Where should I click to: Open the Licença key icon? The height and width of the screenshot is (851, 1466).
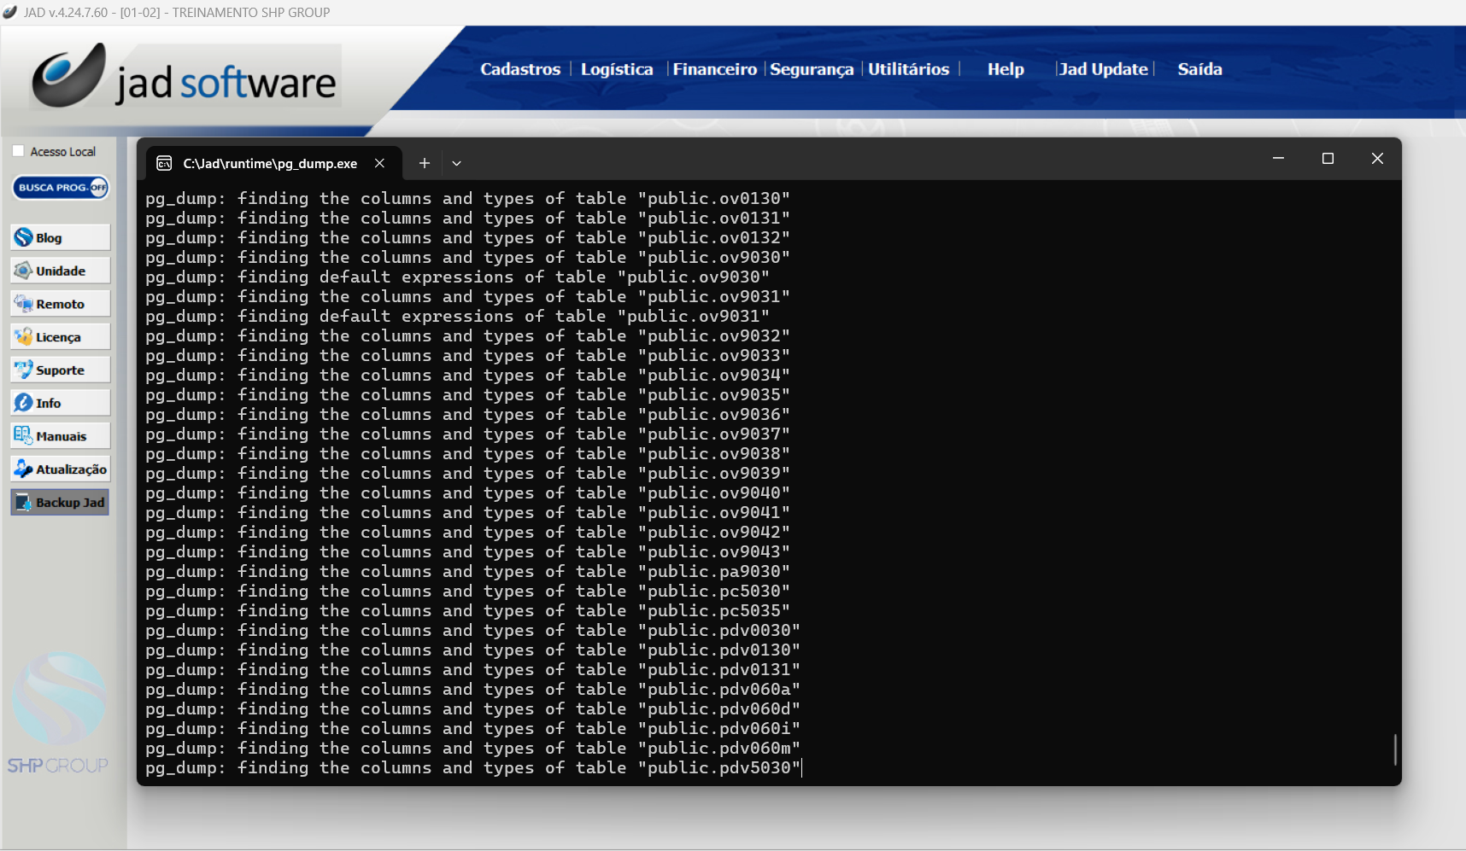click(x=24, y=337)
